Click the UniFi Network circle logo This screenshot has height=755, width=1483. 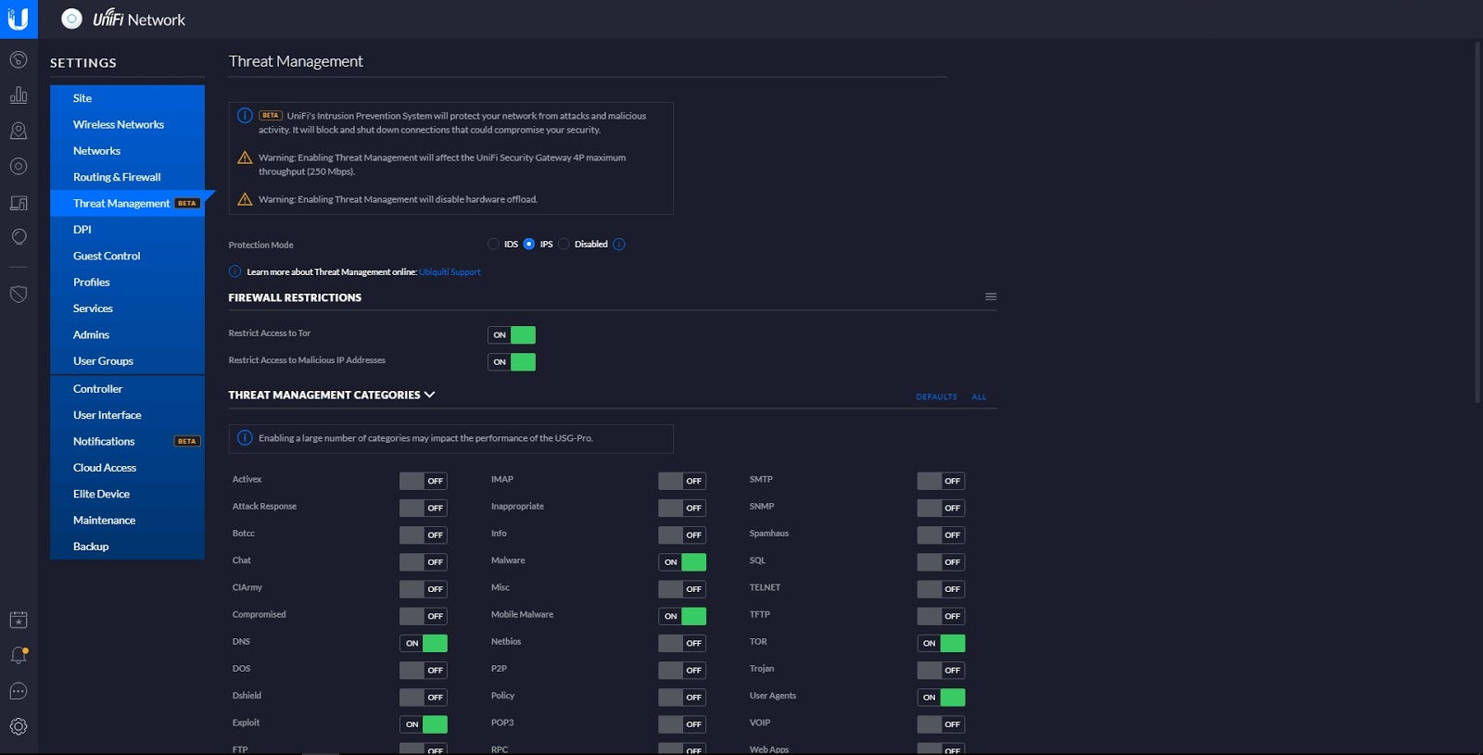[x=71, y=19]
